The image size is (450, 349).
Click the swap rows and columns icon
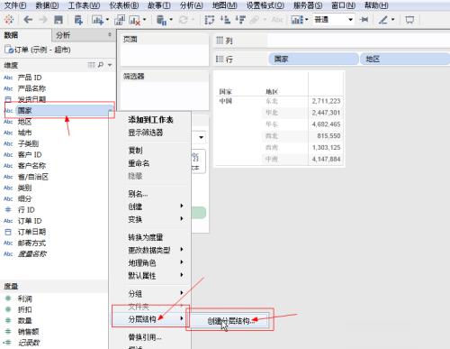pyautogui.click(x=209, y=20)
